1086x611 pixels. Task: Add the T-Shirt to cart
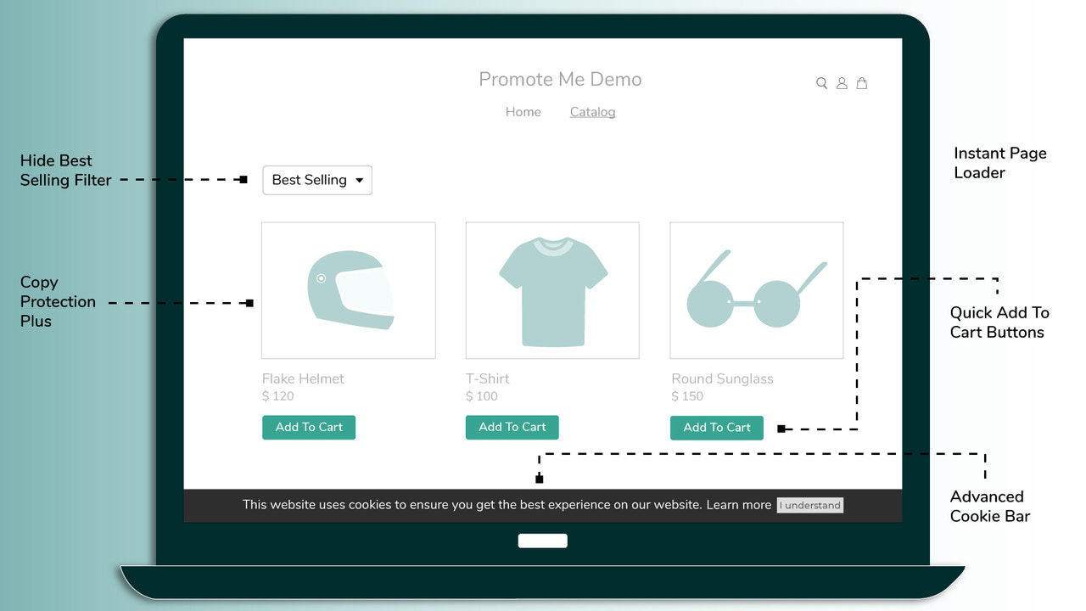coord(512,427)
